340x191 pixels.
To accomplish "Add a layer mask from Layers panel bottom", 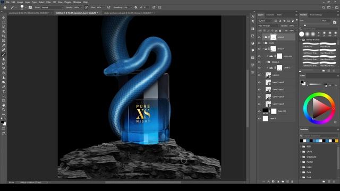I will [x=273, y=181].
